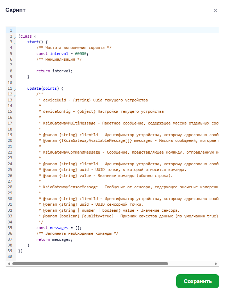Image resolution: width=226 pixels, height=294 pixels.
Task: Collapse the update(points) method on line 11
Action: tap(15, 89)
